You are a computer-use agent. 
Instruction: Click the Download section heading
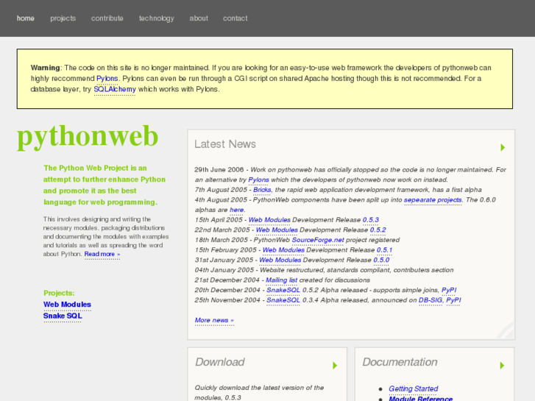(x=220, y=362)
